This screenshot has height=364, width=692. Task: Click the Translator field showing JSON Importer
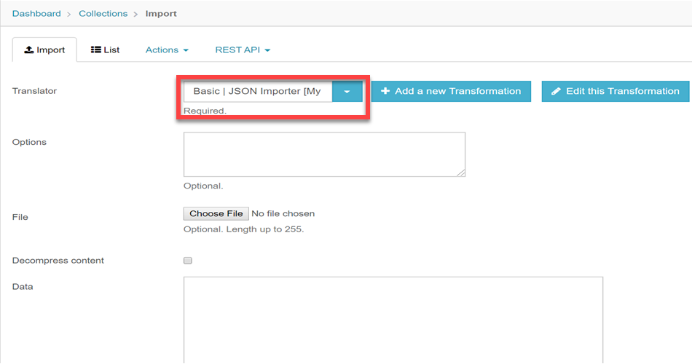pos(258,91)
